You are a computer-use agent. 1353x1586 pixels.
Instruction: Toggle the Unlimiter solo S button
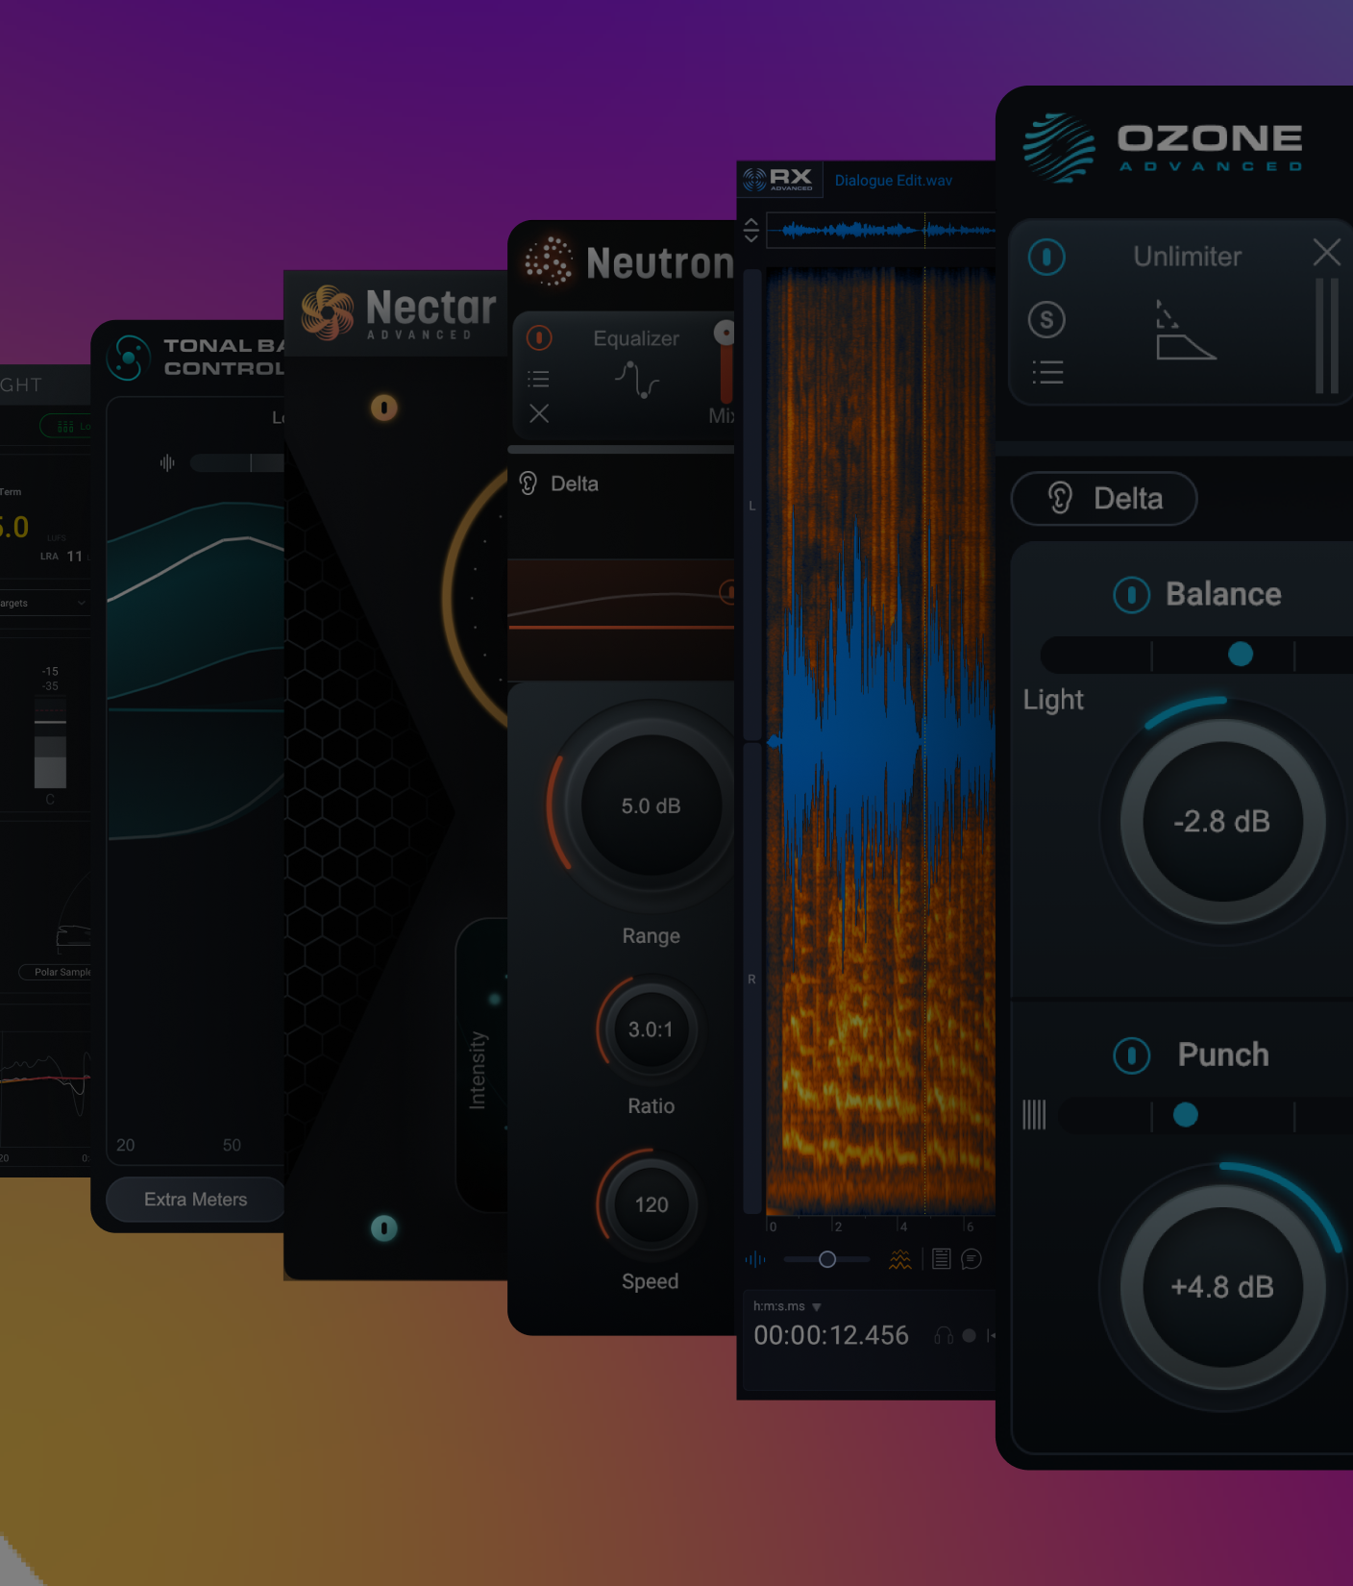1046,319
